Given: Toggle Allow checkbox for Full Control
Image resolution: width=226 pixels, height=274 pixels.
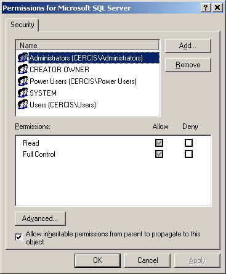Looking at the screenshot, I should pyautogui.click(x=159, y=154).
